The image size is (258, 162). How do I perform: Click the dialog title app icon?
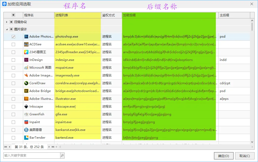point(4,4)
